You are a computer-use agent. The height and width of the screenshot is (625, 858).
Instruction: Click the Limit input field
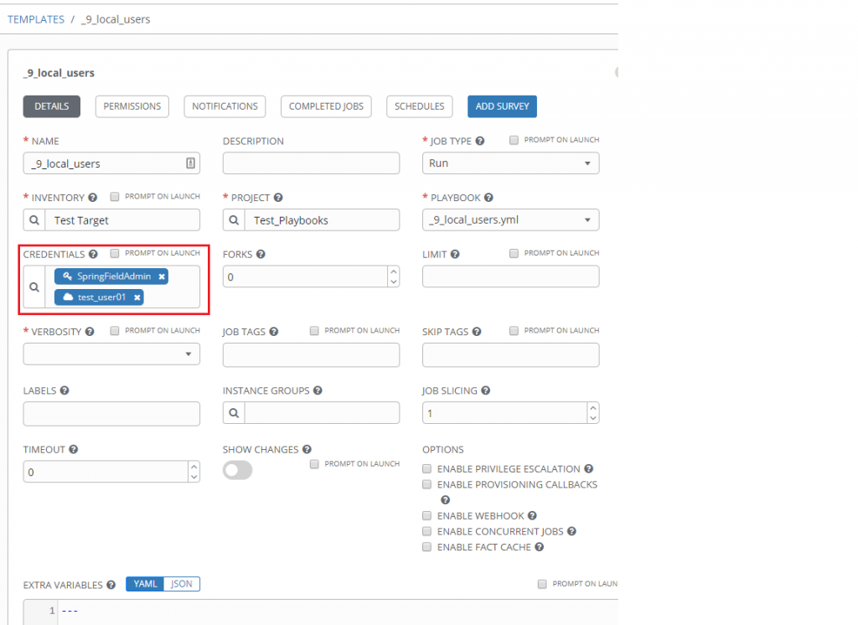(510, 276)
